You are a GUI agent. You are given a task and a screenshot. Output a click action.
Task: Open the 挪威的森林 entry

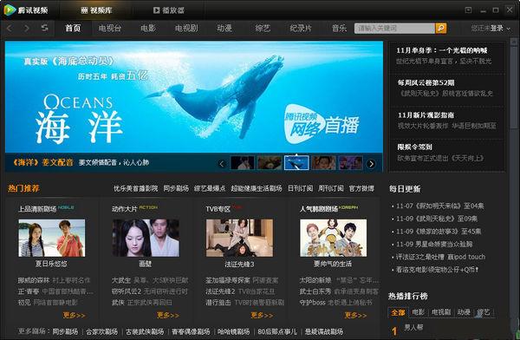pos(34,280)
